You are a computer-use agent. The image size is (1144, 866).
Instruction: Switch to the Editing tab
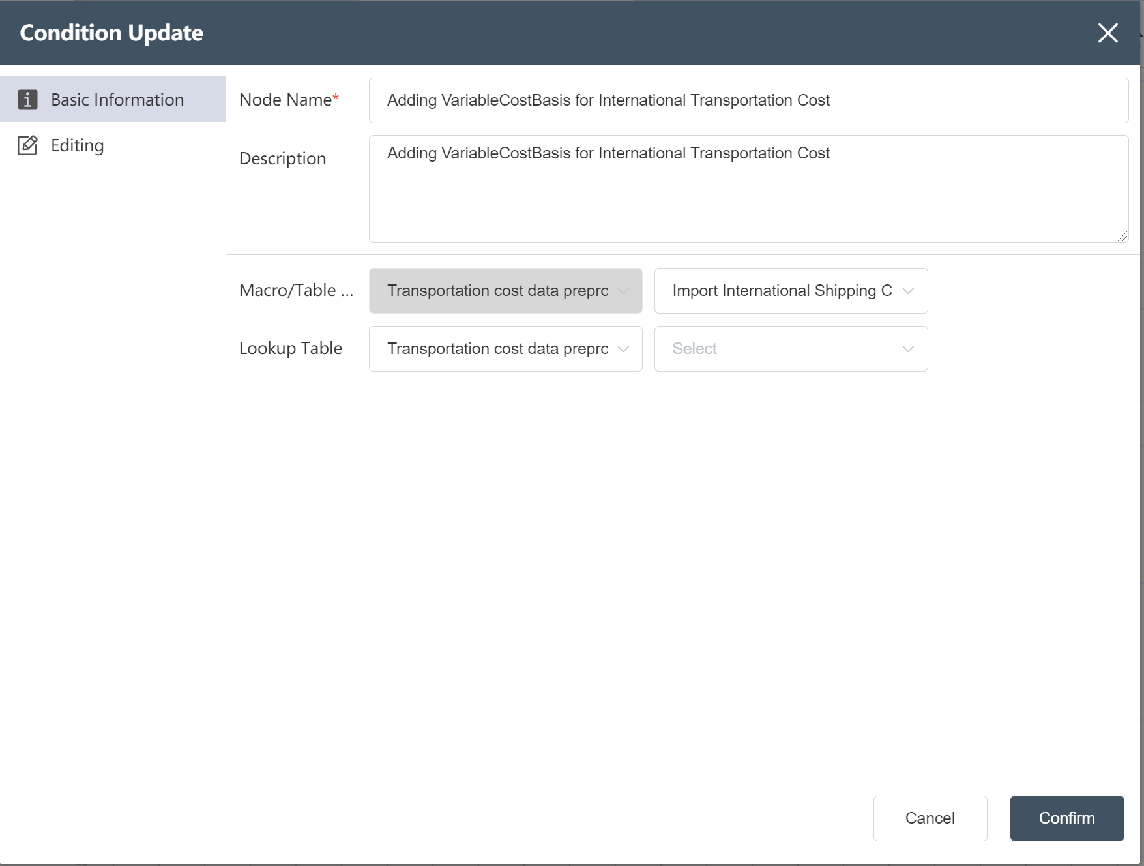point(113,145)
